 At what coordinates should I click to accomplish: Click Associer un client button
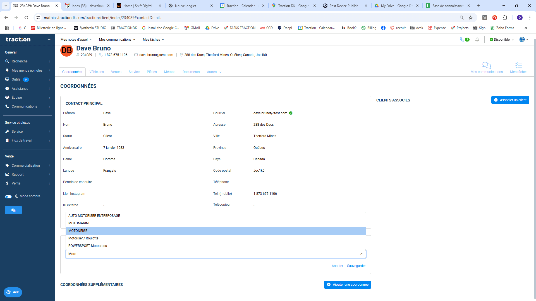pos(510,100)
